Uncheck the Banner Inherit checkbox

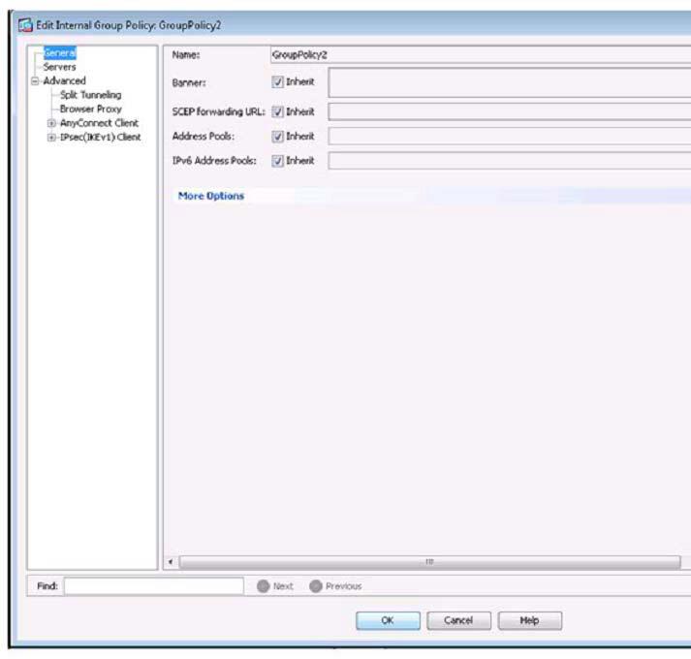point(278,82)
